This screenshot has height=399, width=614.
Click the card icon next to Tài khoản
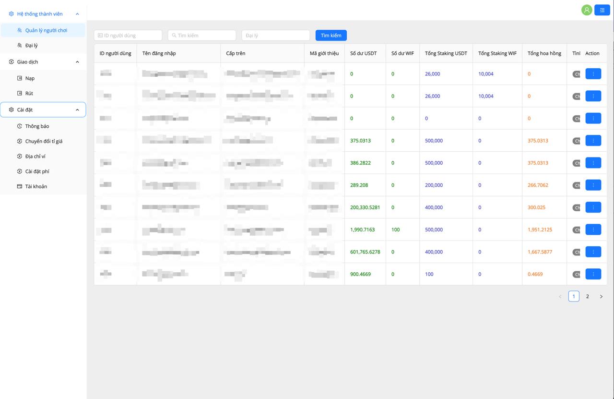[x=20, y=186]
